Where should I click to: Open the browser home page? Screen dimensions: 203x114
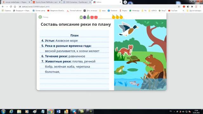tap(15, 7)
